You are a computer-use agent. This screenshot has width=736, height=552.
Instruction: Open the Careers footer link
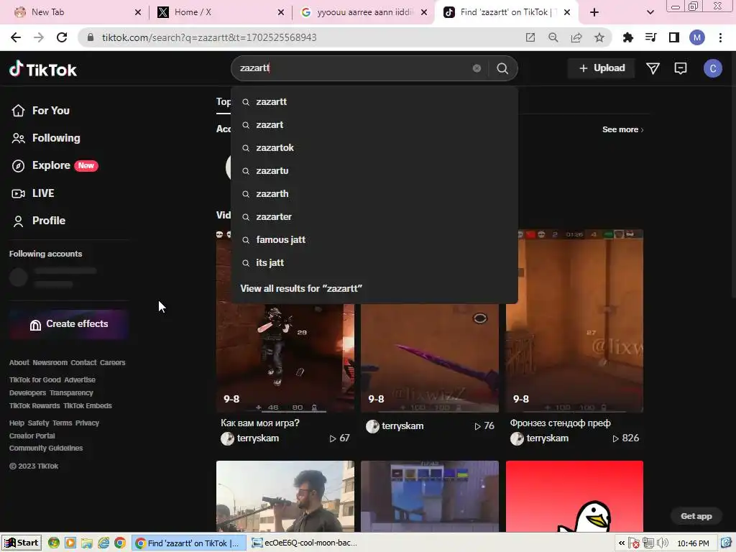[112, 363]
